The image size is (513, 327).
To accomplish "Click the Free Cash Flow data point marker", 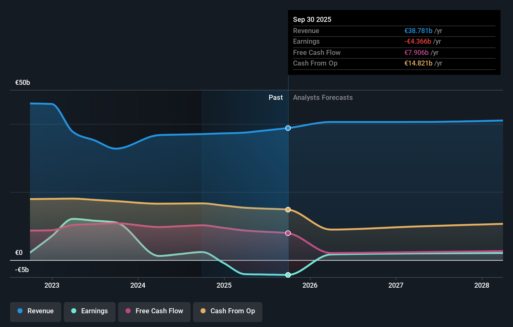I will [288, 233].
